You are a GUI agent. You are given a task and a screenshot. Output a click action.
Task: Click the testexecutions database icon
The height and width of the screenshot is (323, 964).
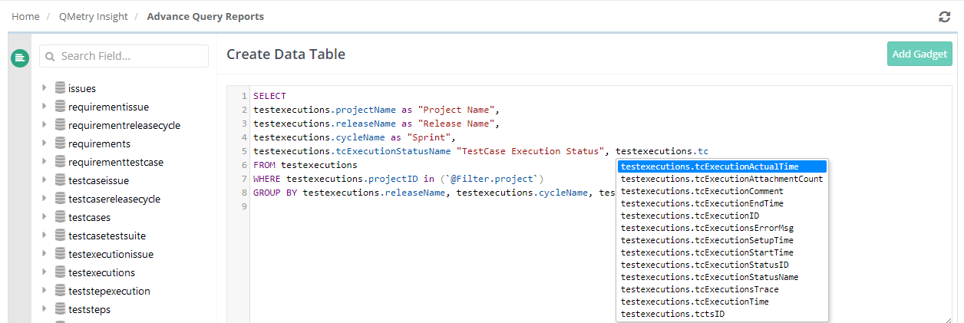click(x=61, y=272)
